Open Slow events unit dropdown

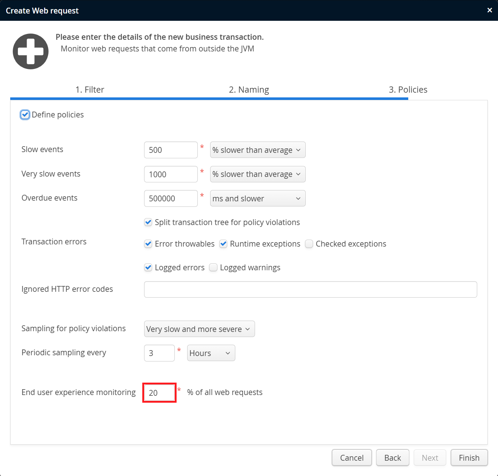tap(258, 150)
